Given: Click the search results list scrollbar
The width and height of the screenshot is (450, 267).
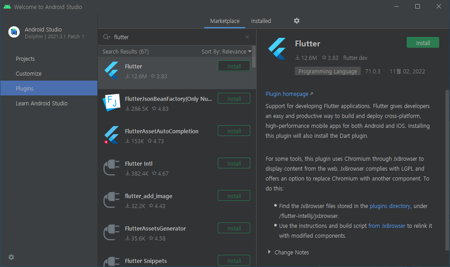Looking at the screenshot, I should click(254, 57).
